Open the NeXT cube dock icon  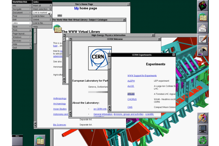click(202, 6)
